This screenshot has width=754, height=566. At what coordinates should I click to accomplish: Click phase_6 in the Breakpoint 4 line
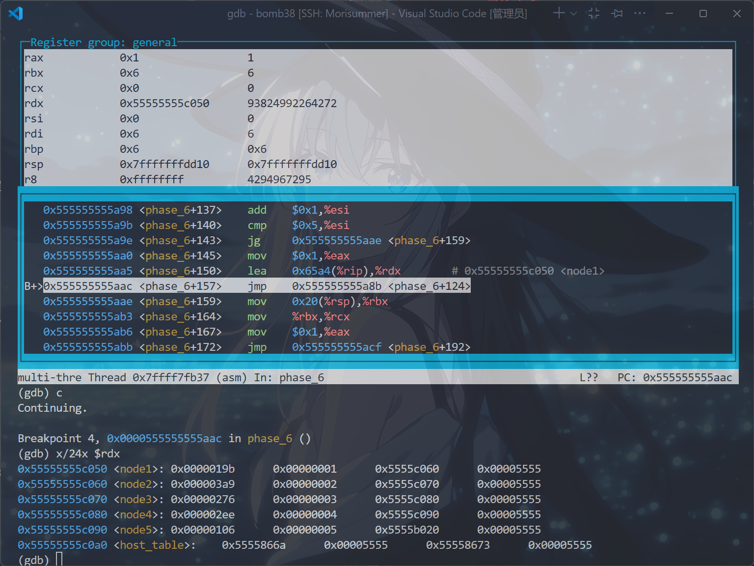click(x=269, y=438)
